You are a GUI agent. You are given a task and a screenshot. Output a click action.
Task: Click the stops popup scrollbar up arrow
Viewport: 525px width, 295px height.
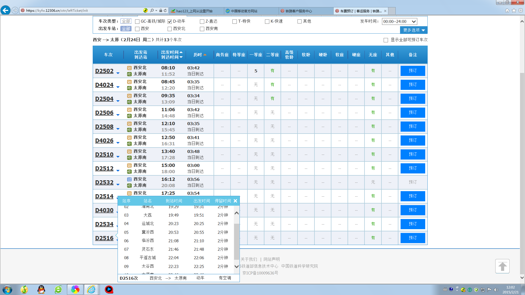[x=237, y=213]
